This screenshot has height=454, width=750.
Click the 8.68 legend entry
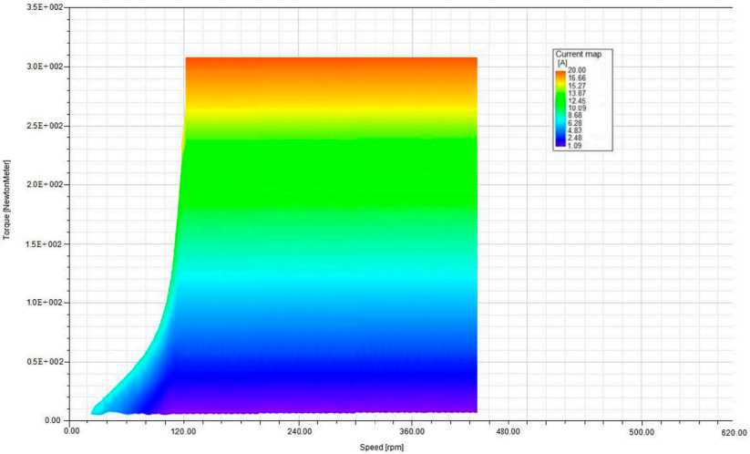click(x=574, y=116)
